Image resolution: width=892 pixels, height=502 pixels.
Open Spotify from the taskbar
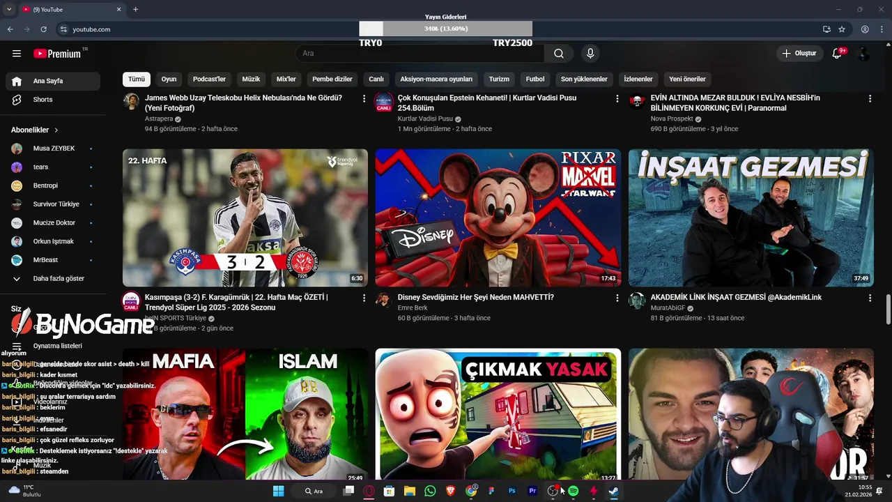pos(573,491)
